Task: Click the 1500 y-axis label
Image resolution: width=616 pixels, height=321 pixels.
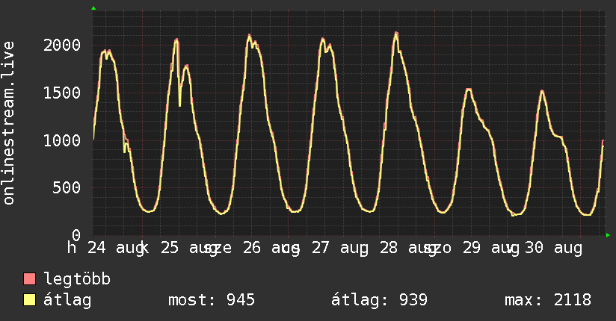Action: coord(62,93)
